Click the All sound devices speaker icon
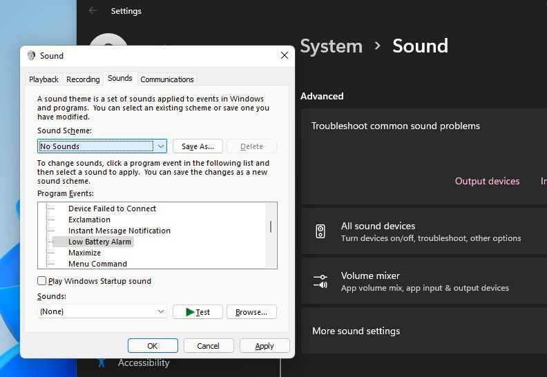The image size is (547, 377). click(320, 231)
